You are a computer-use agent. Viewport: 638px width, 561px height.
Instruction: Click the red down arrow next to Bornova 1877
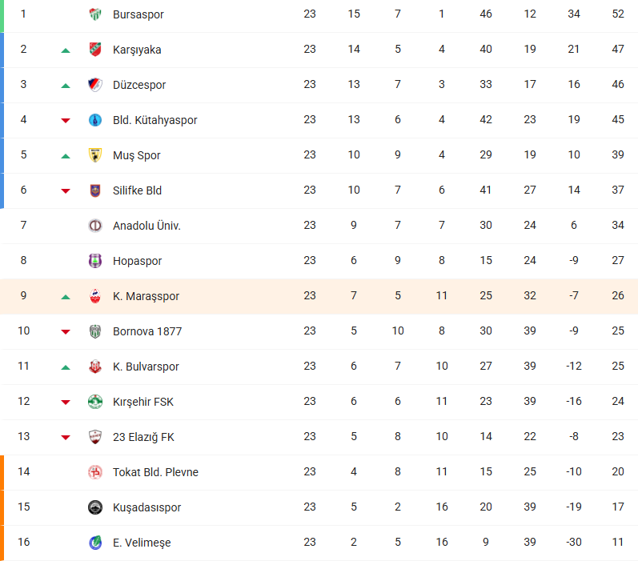pos(66,332)
